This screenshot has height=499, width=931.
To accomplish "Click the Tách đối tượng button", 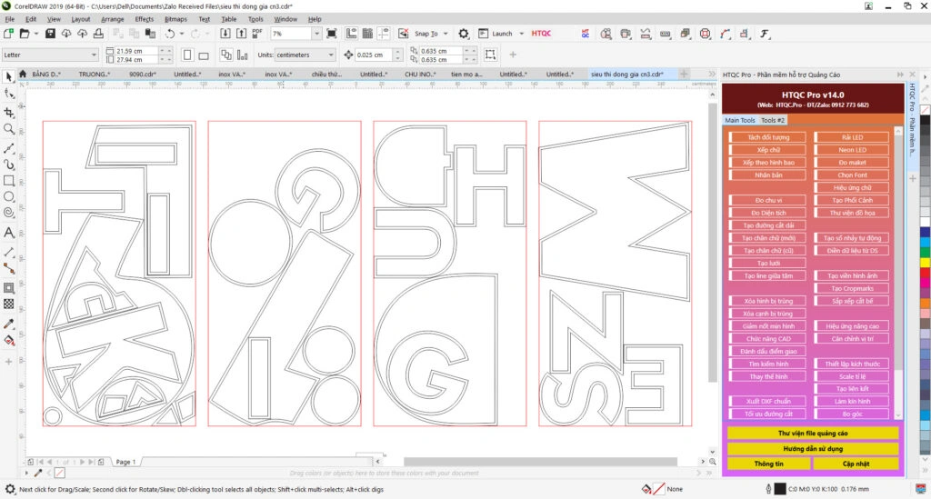I will [767, 137].
